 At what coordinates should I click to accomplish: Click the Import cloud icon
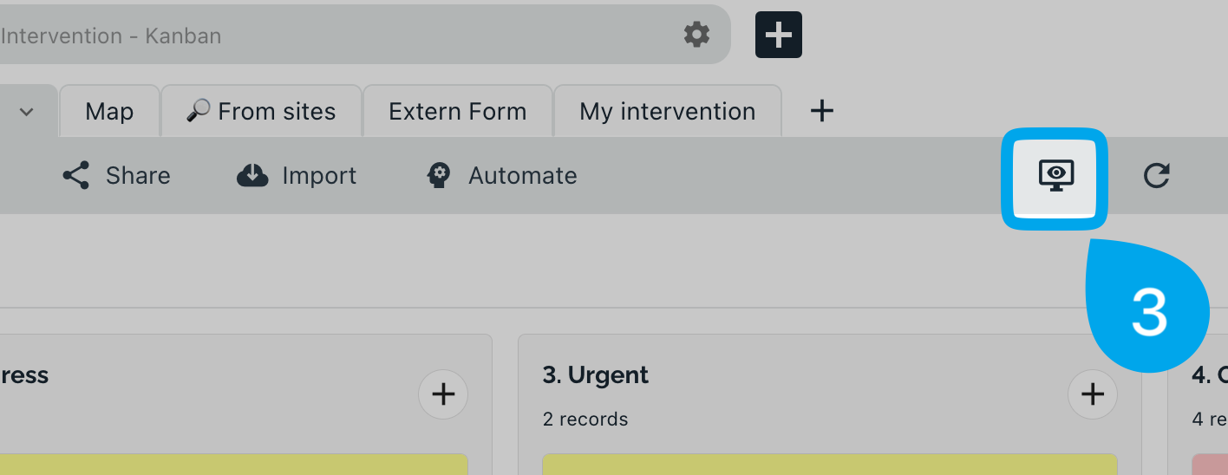(252, 176)
